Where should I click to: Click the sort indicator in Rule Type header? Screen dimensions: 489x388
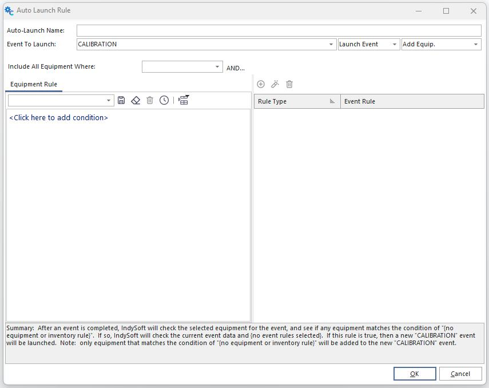[x=332, y=101]
